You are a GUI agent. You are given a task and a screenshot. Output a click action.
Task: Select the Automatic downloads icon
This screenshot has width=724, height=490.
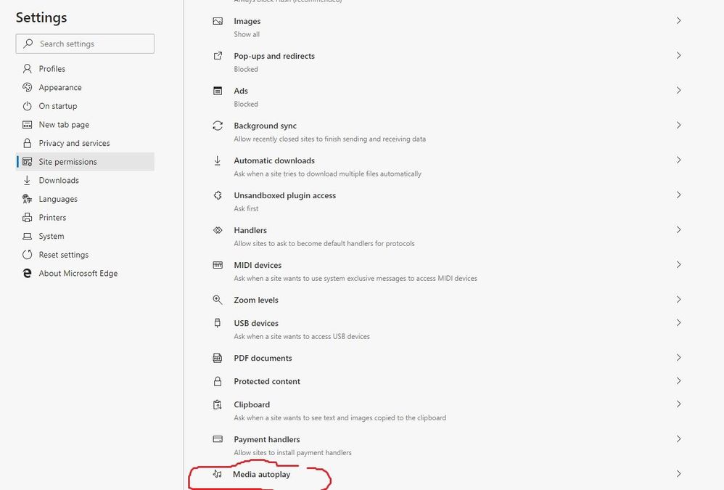pyautogui.click(x=218, y=160)
